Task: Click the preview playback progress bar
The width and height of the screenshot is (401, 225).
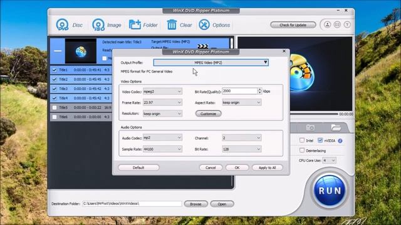Action: 314,114
